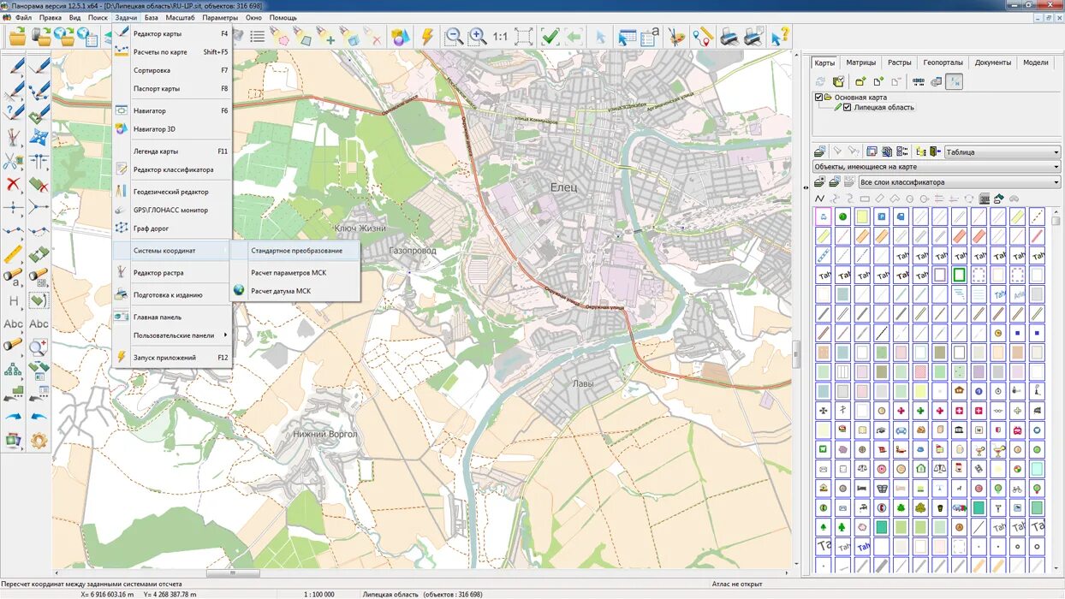Toggle the Основная карта checkbox
The width and height of the screenshot is (1065, 599).
pos(819,98)
